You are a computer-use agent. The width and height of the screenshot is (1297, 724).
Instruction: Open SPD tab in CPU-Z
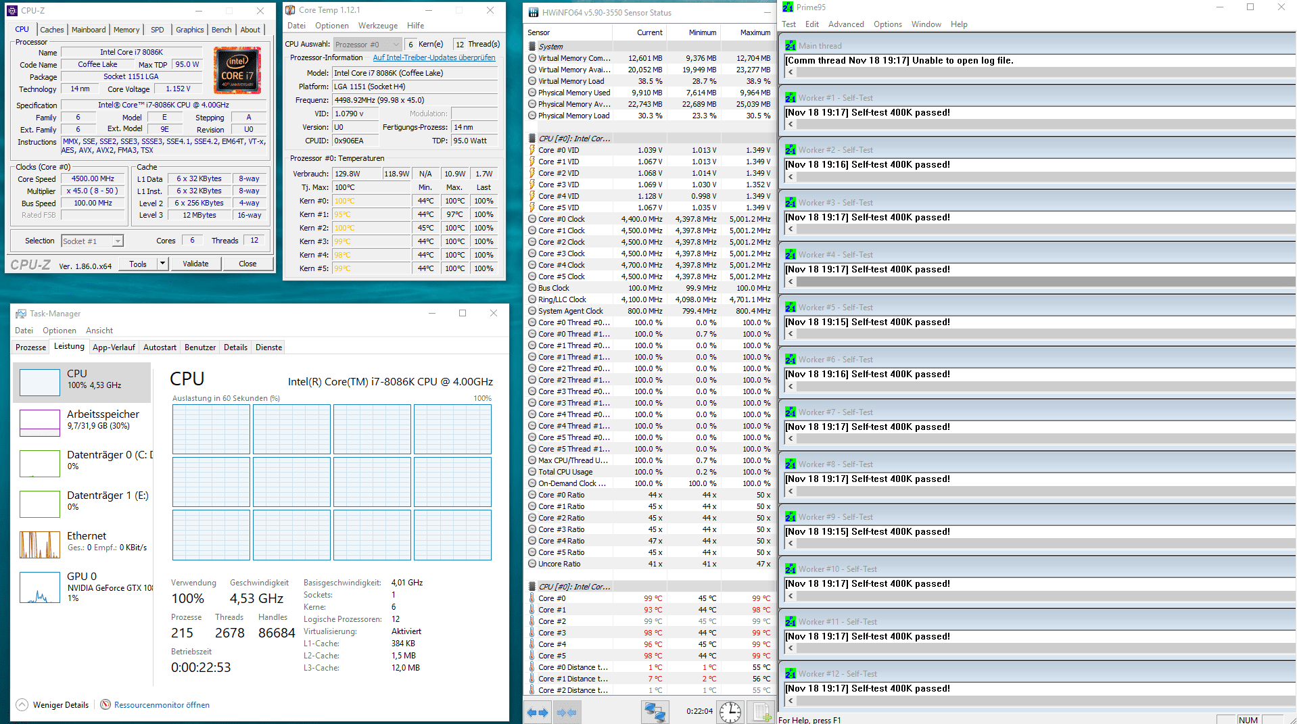[x=158, y=30]
